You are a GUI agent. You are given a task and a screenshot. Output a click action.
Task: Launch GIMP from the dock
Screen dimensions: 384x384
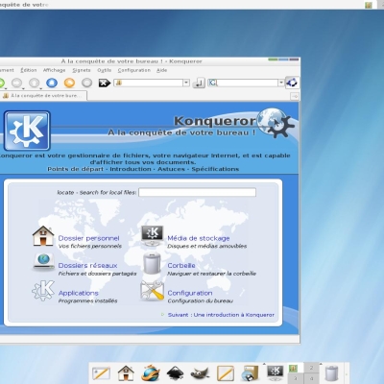[200, 373]
